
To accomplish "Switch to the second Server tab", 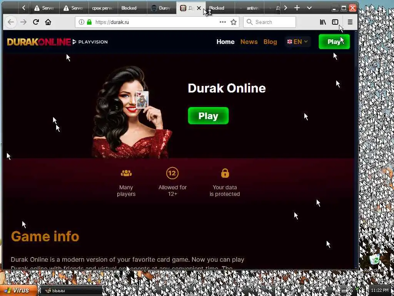I will (x=73, y=8).
